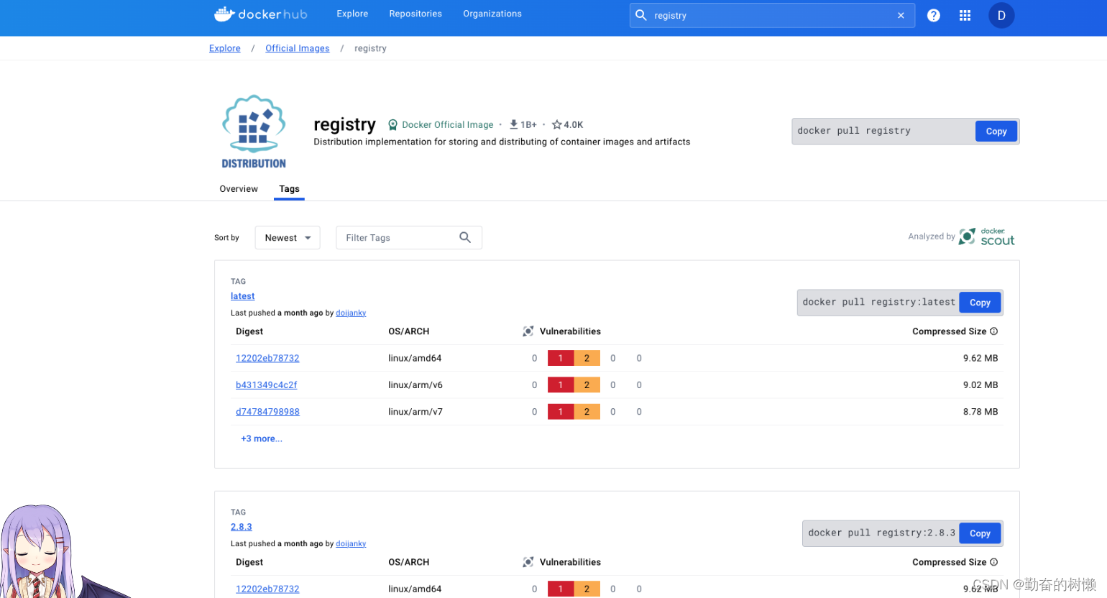Image resolution: width=1107 pixels, height=598 pixels.
Task: Click red high vulnerability count for linux/arm/v7
Action: coord(561,412)
